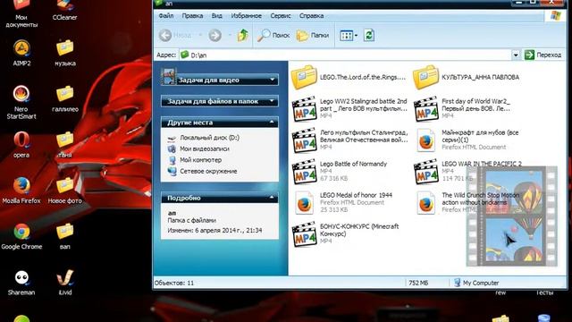This screenshot has width=572, height=322.
Task: Click the CCleaner desktop shortcut
Action: [64, 10]
